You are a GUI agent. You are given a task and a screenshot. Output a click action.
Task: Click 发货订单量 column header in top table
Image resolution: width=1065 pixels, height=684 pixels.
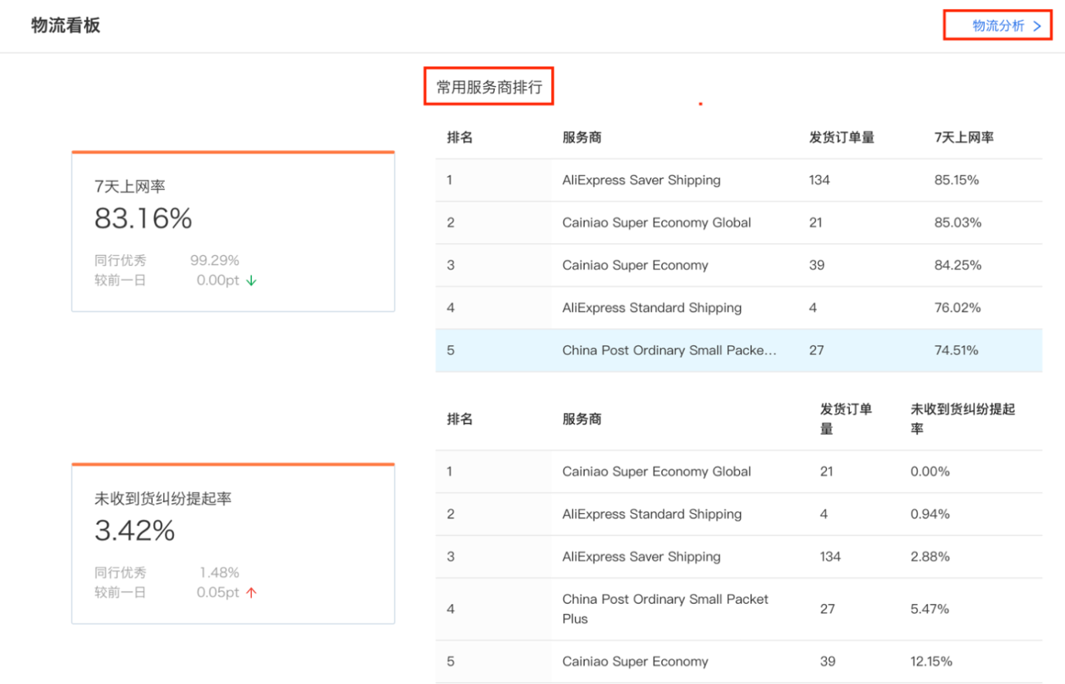841,138
